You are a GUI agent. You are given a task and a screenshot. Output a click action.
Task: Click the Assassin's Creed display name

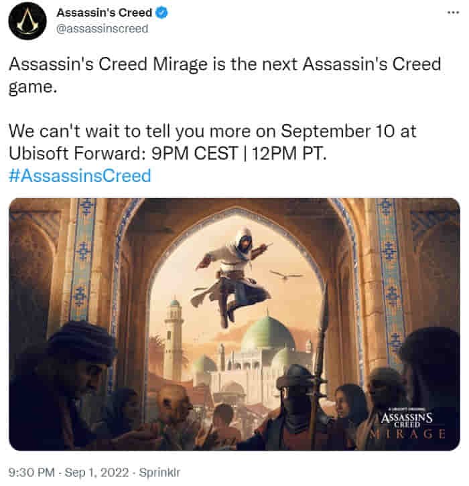(104, 13)
